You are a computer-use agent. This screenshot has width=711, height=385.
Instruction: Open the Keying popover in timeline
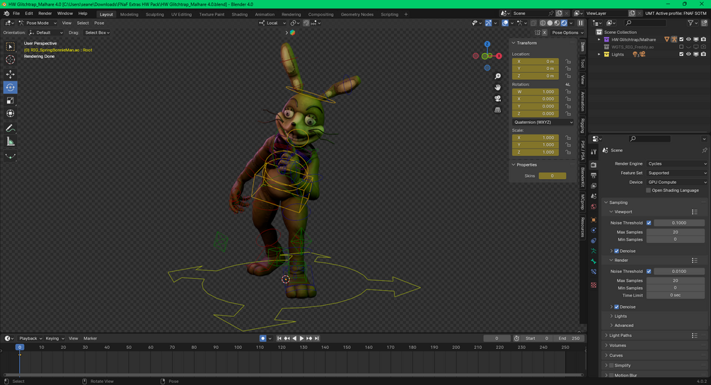pos(55,338)
